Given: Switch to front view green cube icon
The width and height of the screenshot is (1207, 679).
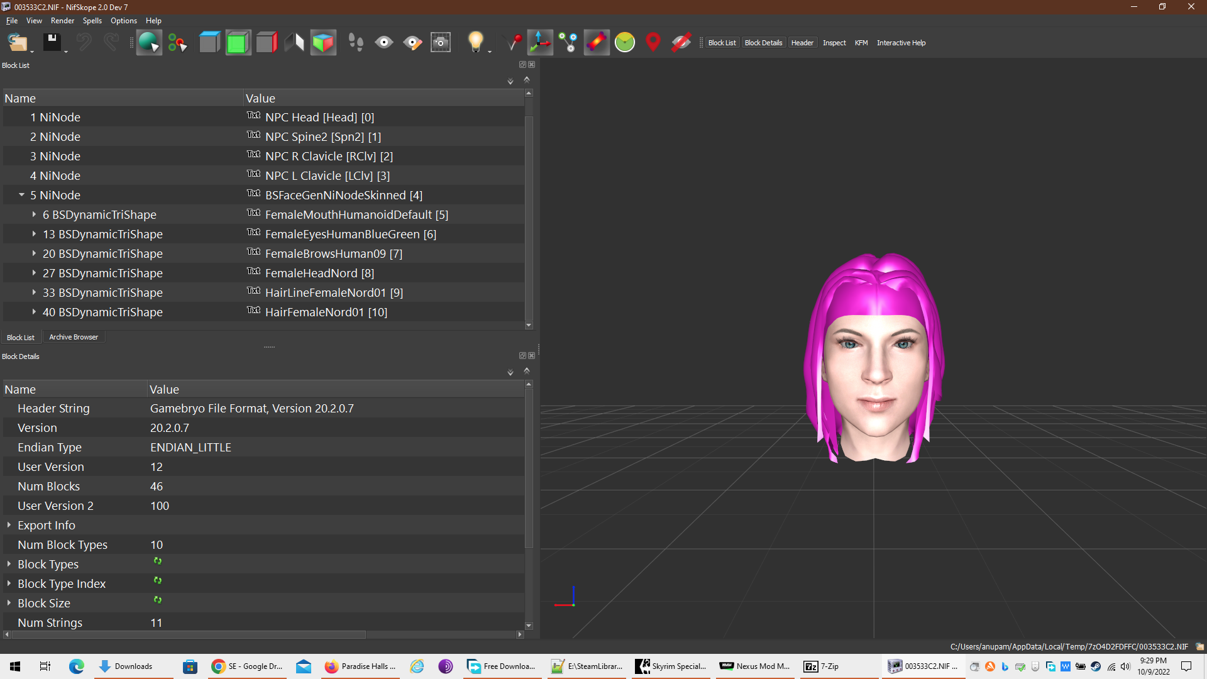Looking at the screenshot, I should (238, 43).
